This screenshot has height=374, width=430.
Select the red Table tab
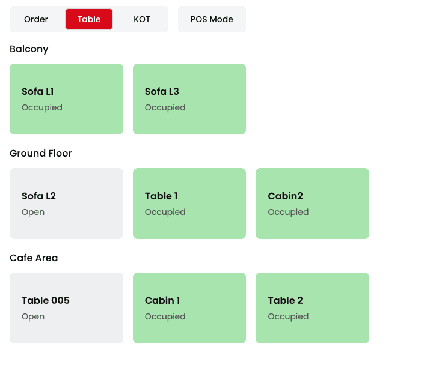pos(89,19)
